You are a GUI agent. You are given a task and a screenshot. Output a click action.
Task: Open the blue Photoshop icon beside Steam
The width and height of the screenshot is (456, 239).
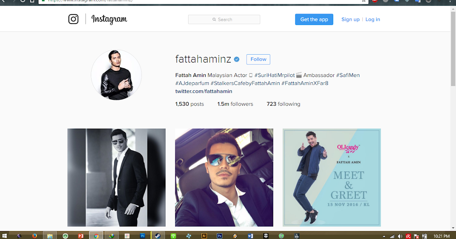click(x=142, y=236)
